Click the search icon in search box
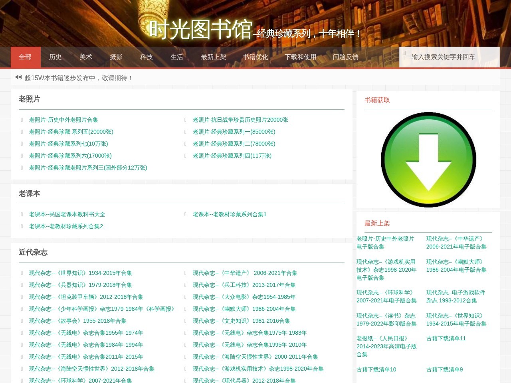The width and height of the screenshot is (511, 383). coord(405,53)
